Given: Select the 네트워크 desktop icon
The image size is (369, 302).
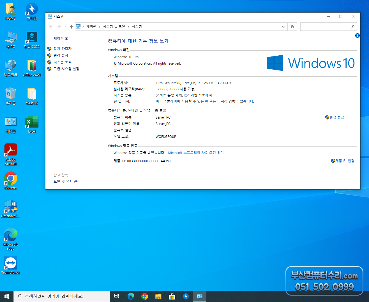Looking at the screenshot, I should point(11,68).
